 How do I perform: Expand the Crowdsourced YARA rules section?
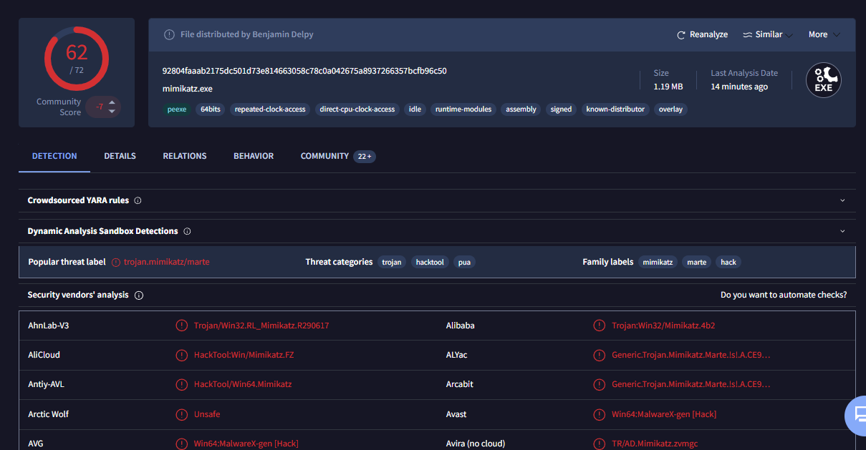[x=842, y=200]
